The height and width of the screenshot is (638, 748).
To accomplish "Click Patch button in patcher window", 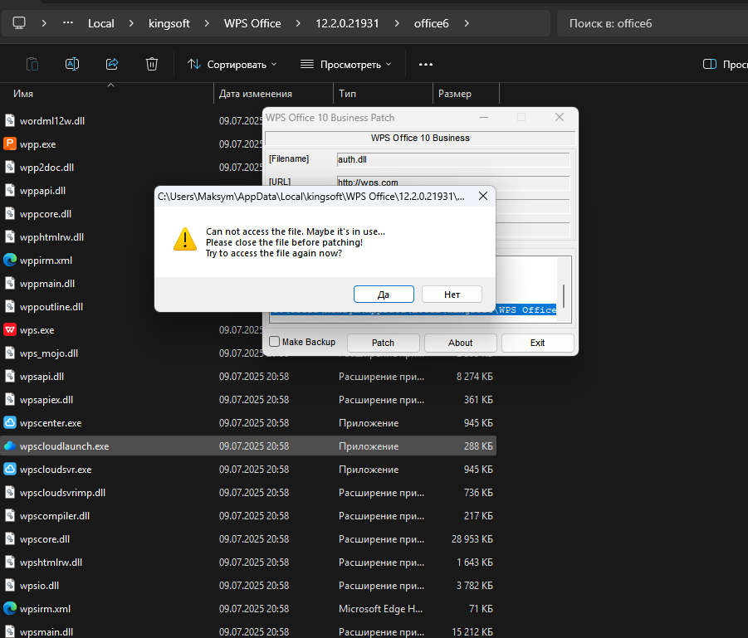I will 383,343.
